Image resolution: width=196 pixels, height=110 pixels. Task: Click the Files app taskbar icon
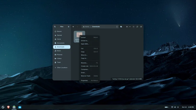coord(14,107)
